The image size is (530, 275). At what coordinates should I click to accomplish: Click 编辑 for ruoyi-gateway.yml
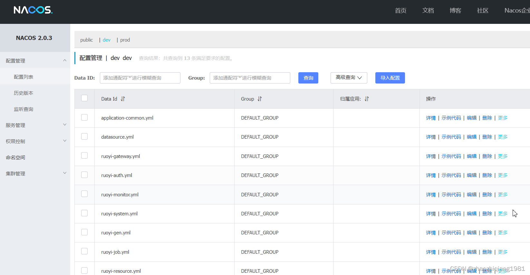(472, 156)
